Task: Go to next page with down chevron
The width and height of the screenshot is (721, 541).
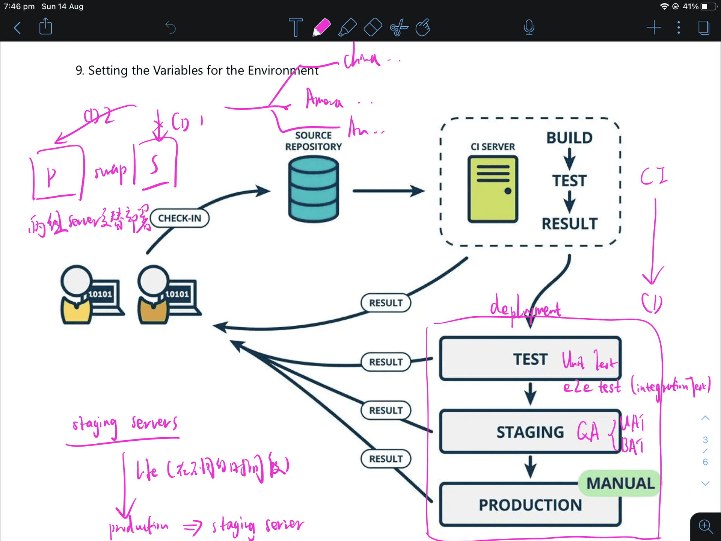Action: [x=705, y=484]
